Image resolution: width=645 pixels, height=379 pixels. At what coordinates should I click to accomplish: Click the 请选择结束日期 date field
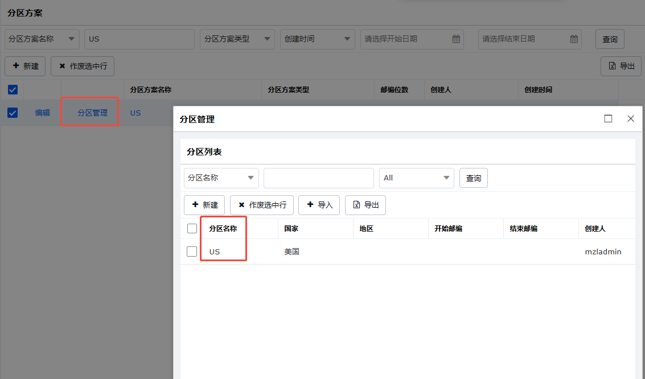tap(530, 39)
